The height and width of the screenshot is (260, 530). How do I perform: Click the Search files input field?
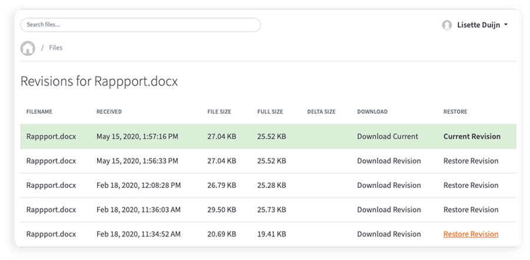coord(140,25)
